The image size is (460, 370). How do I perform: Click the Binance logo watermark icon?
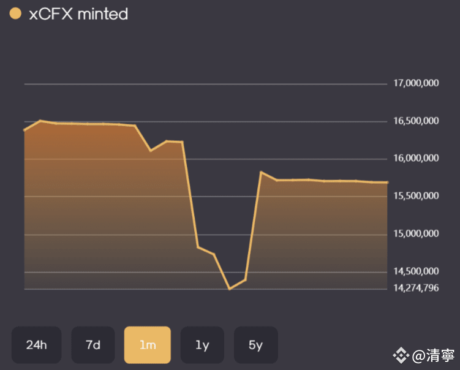(401, 355)
